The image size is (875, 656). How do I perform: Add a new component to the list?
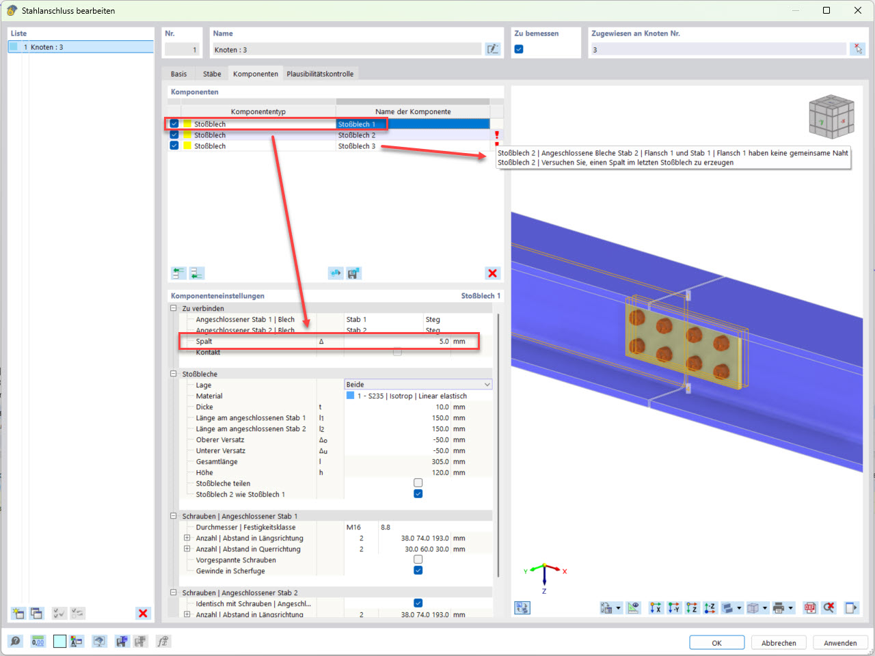tap(178, 273)
